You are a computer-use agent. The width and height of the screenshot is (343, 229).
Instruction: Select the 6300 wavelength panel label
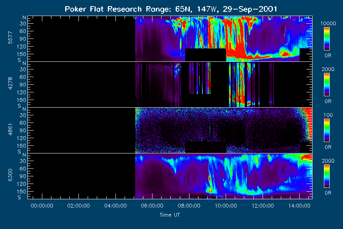pos(10,175)
